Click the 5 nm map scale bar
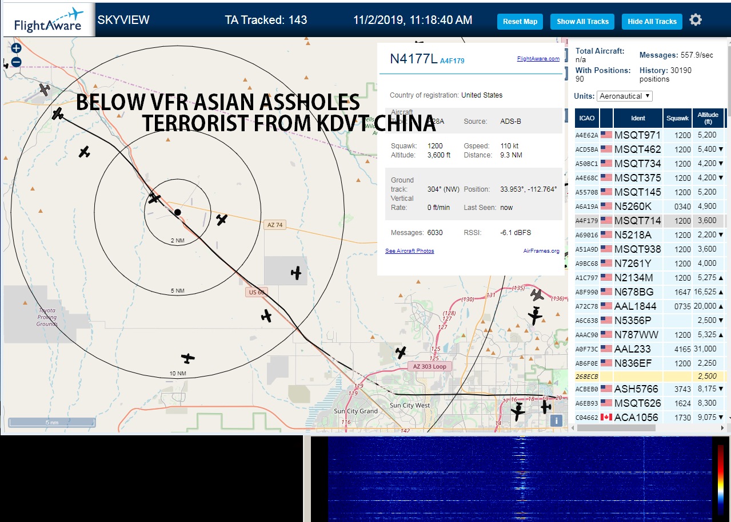The image size is (731, 522). pyautogui.click(x=52, y=422)
